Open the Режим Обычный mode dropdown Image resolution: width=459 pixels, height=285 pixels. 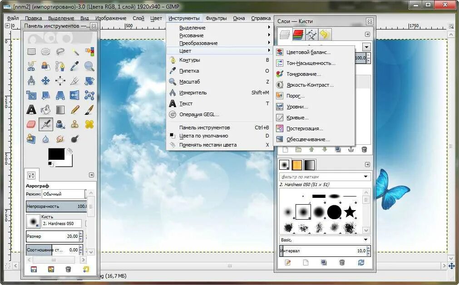tap(64, 194)
